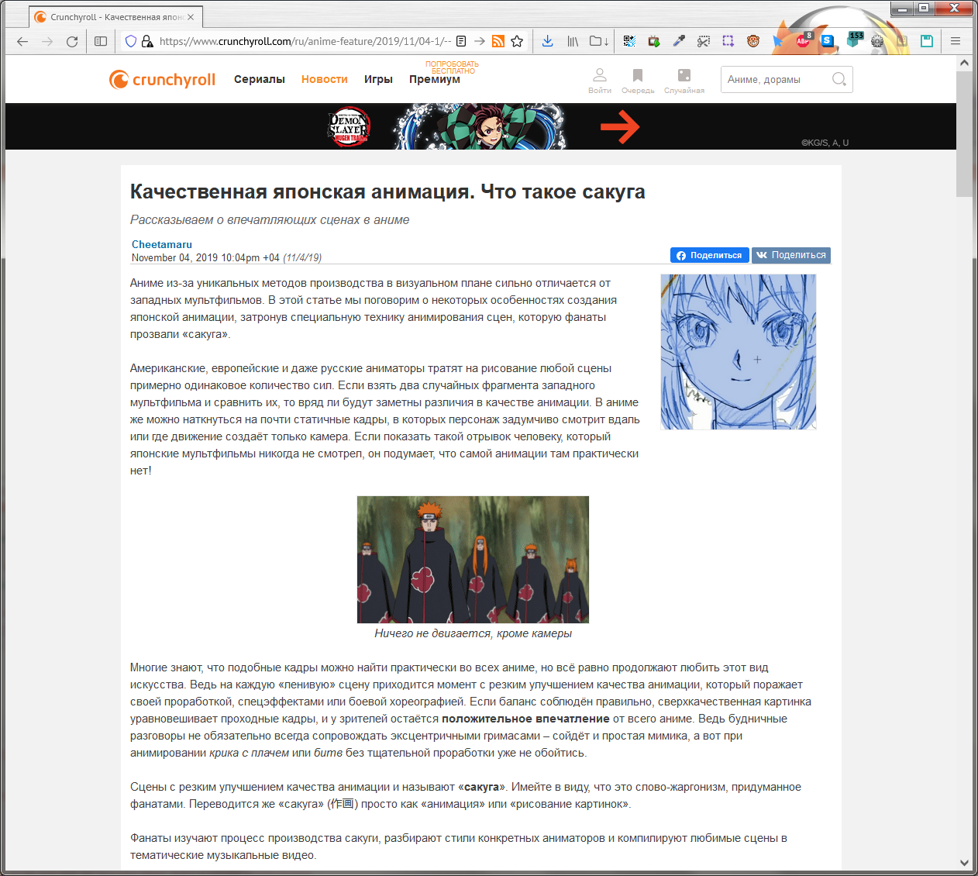Open the Премиум menu
This screenshot has height=876, width=978.
tap(435, 79)
